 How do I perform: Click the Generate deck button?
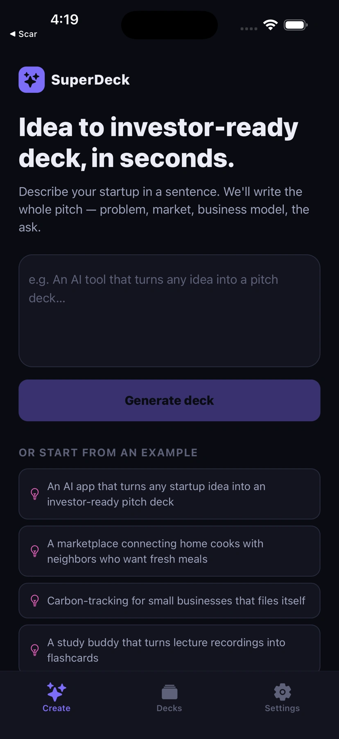pos(169,400)
